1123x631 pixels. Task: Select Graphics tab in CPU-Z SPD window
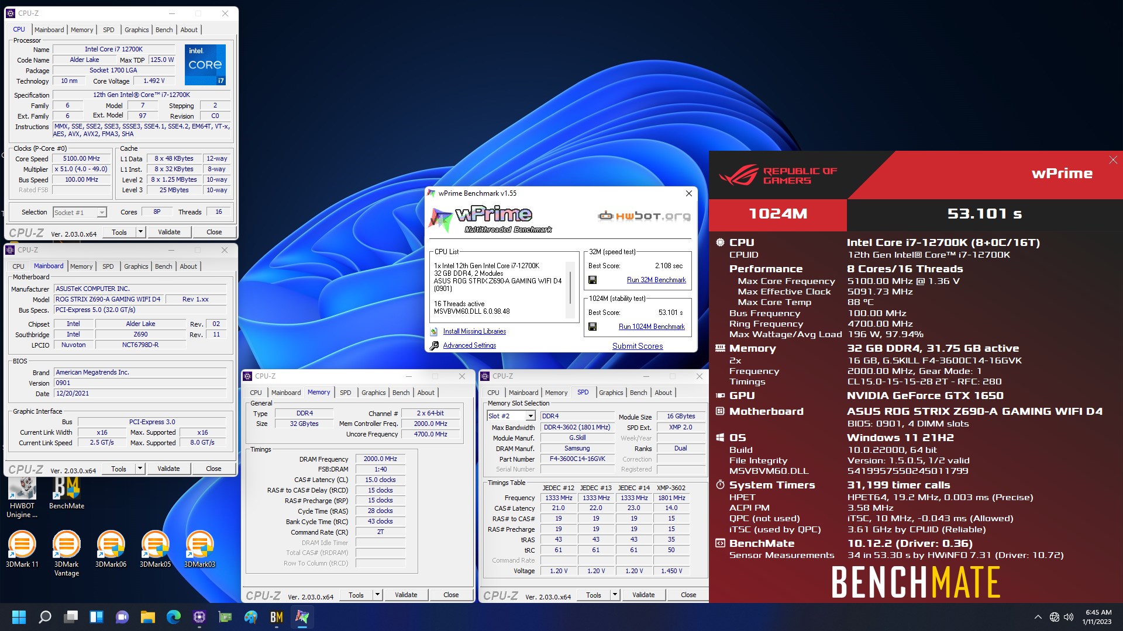pyautogui.click(x=611, y=393)
